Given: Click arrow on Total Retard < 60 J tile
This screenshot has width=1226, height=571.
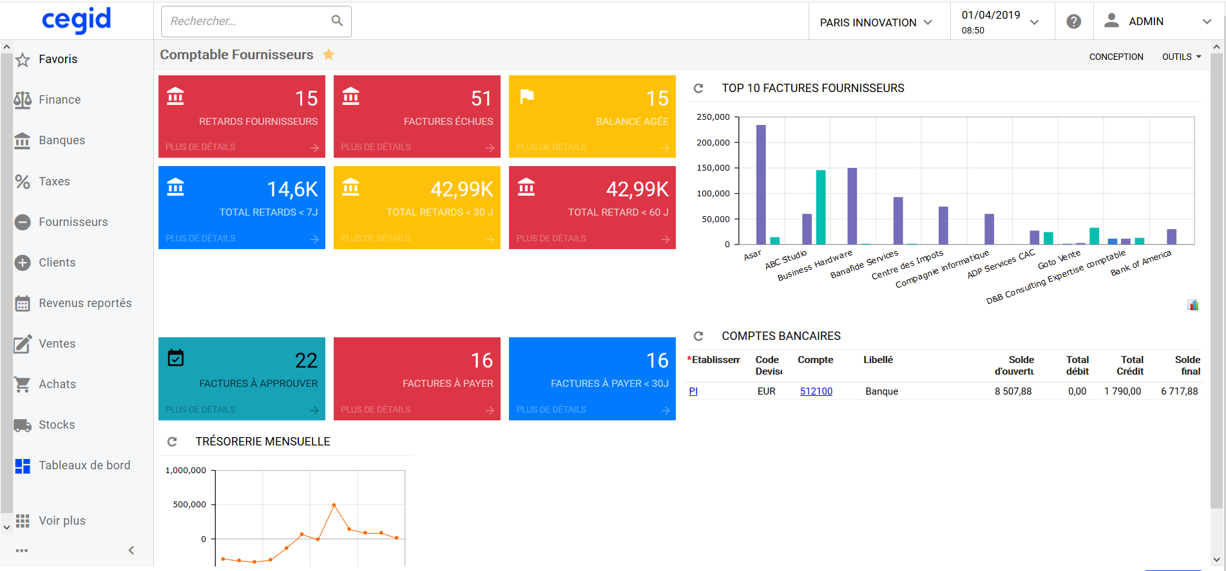Looking at the screenshot, I should coord(665,239).
